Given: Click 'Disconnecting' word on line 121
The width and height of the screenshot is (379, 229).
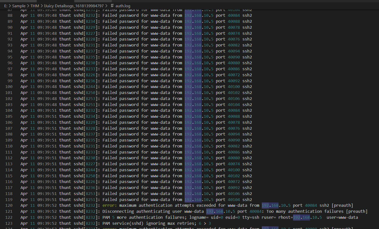Looking at the screenshot, I should pyautogui.click(x=118, y=211).
